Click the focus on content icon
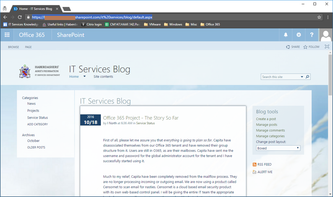 point(327,47)
